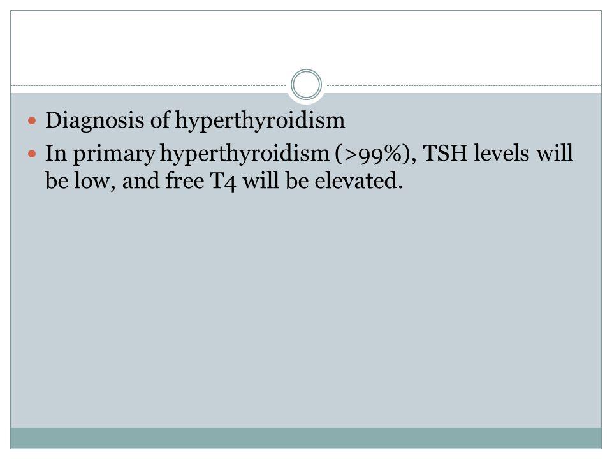Click the first orange bullet point
Image resolution: width=612 pixels, height=459 pixels.
click(32, 120)
